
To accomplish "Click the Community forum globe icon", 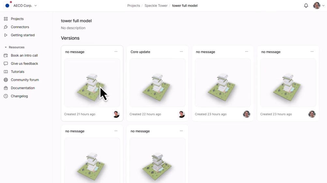I will [x=6, y=80].
